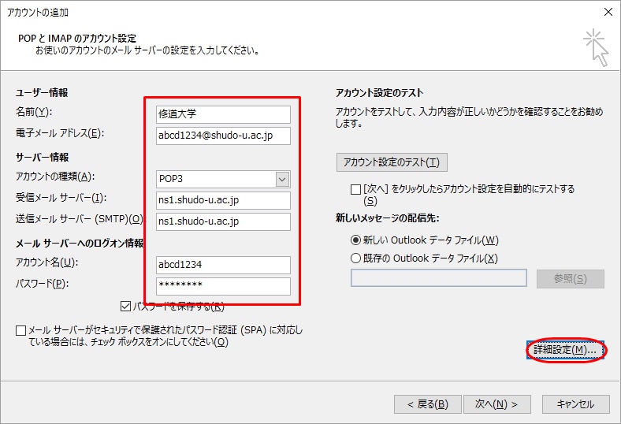Focus the password input field
This screenshot has width=621, height=424.
point(222,286)
